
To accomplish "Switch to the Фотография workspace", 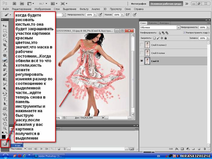I will (x=138, y=4).
